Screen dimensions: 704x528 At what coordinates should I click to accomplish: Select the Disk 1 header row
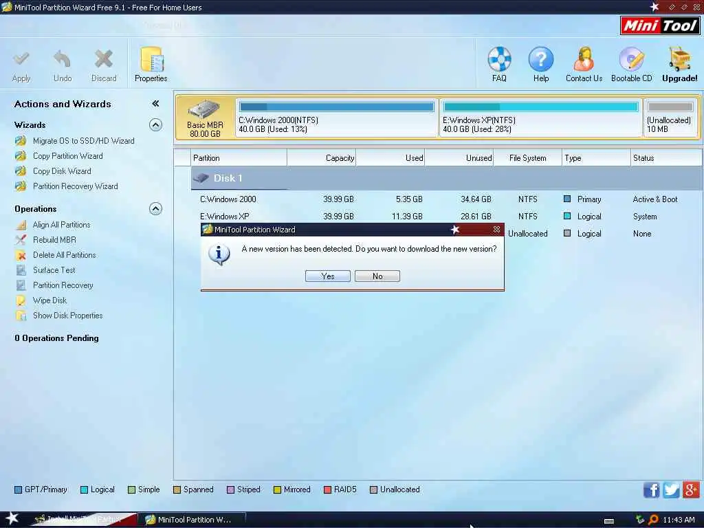coord(446,178)
